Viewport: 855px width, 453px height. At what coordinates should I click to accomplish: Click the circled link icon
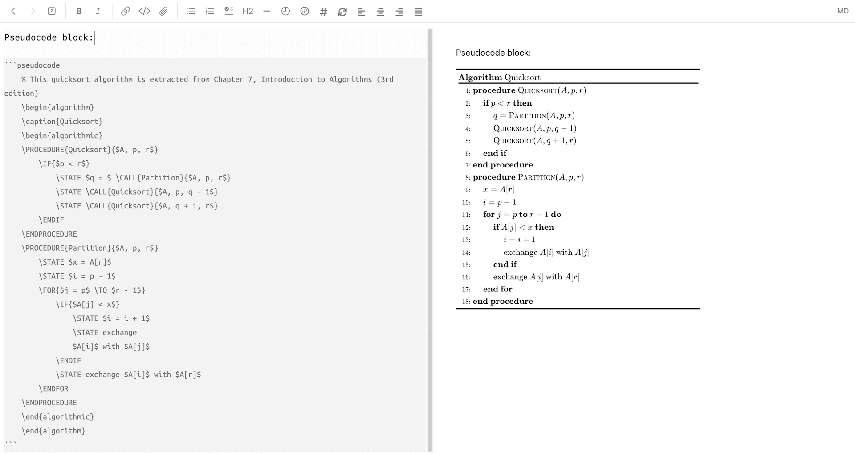coord(305,12)
